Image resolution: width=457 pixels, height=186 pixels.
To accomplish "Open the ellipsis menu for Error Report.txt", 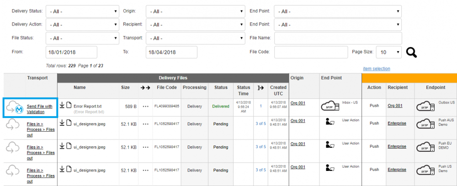I will 146,106.
